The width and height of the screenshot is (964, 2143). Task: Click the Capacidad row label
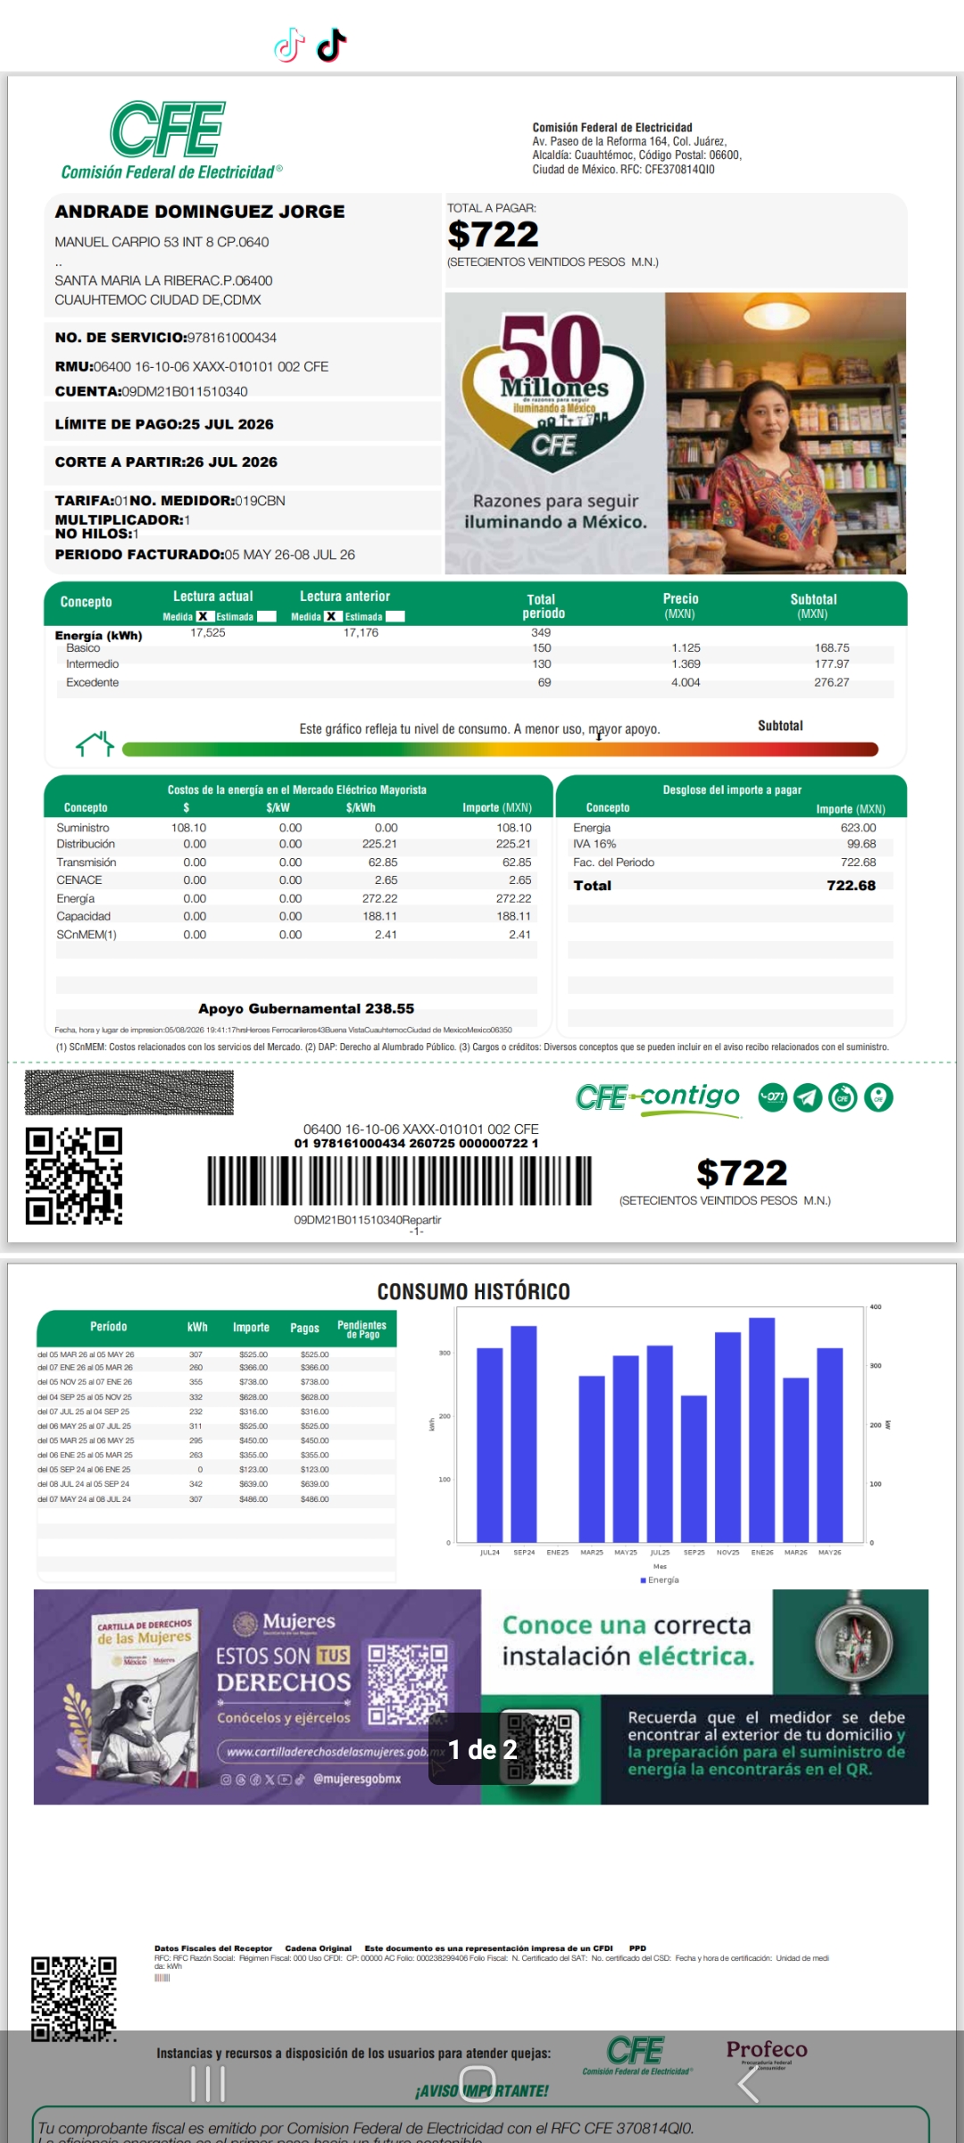83,916
